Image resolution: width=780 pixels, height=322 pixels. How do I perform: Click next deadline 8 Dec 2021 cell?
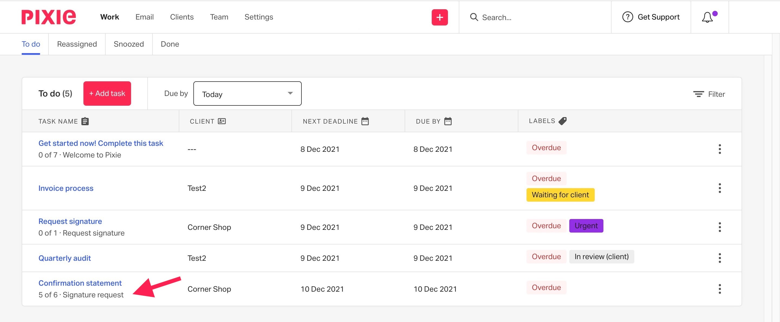click(320, 149)
